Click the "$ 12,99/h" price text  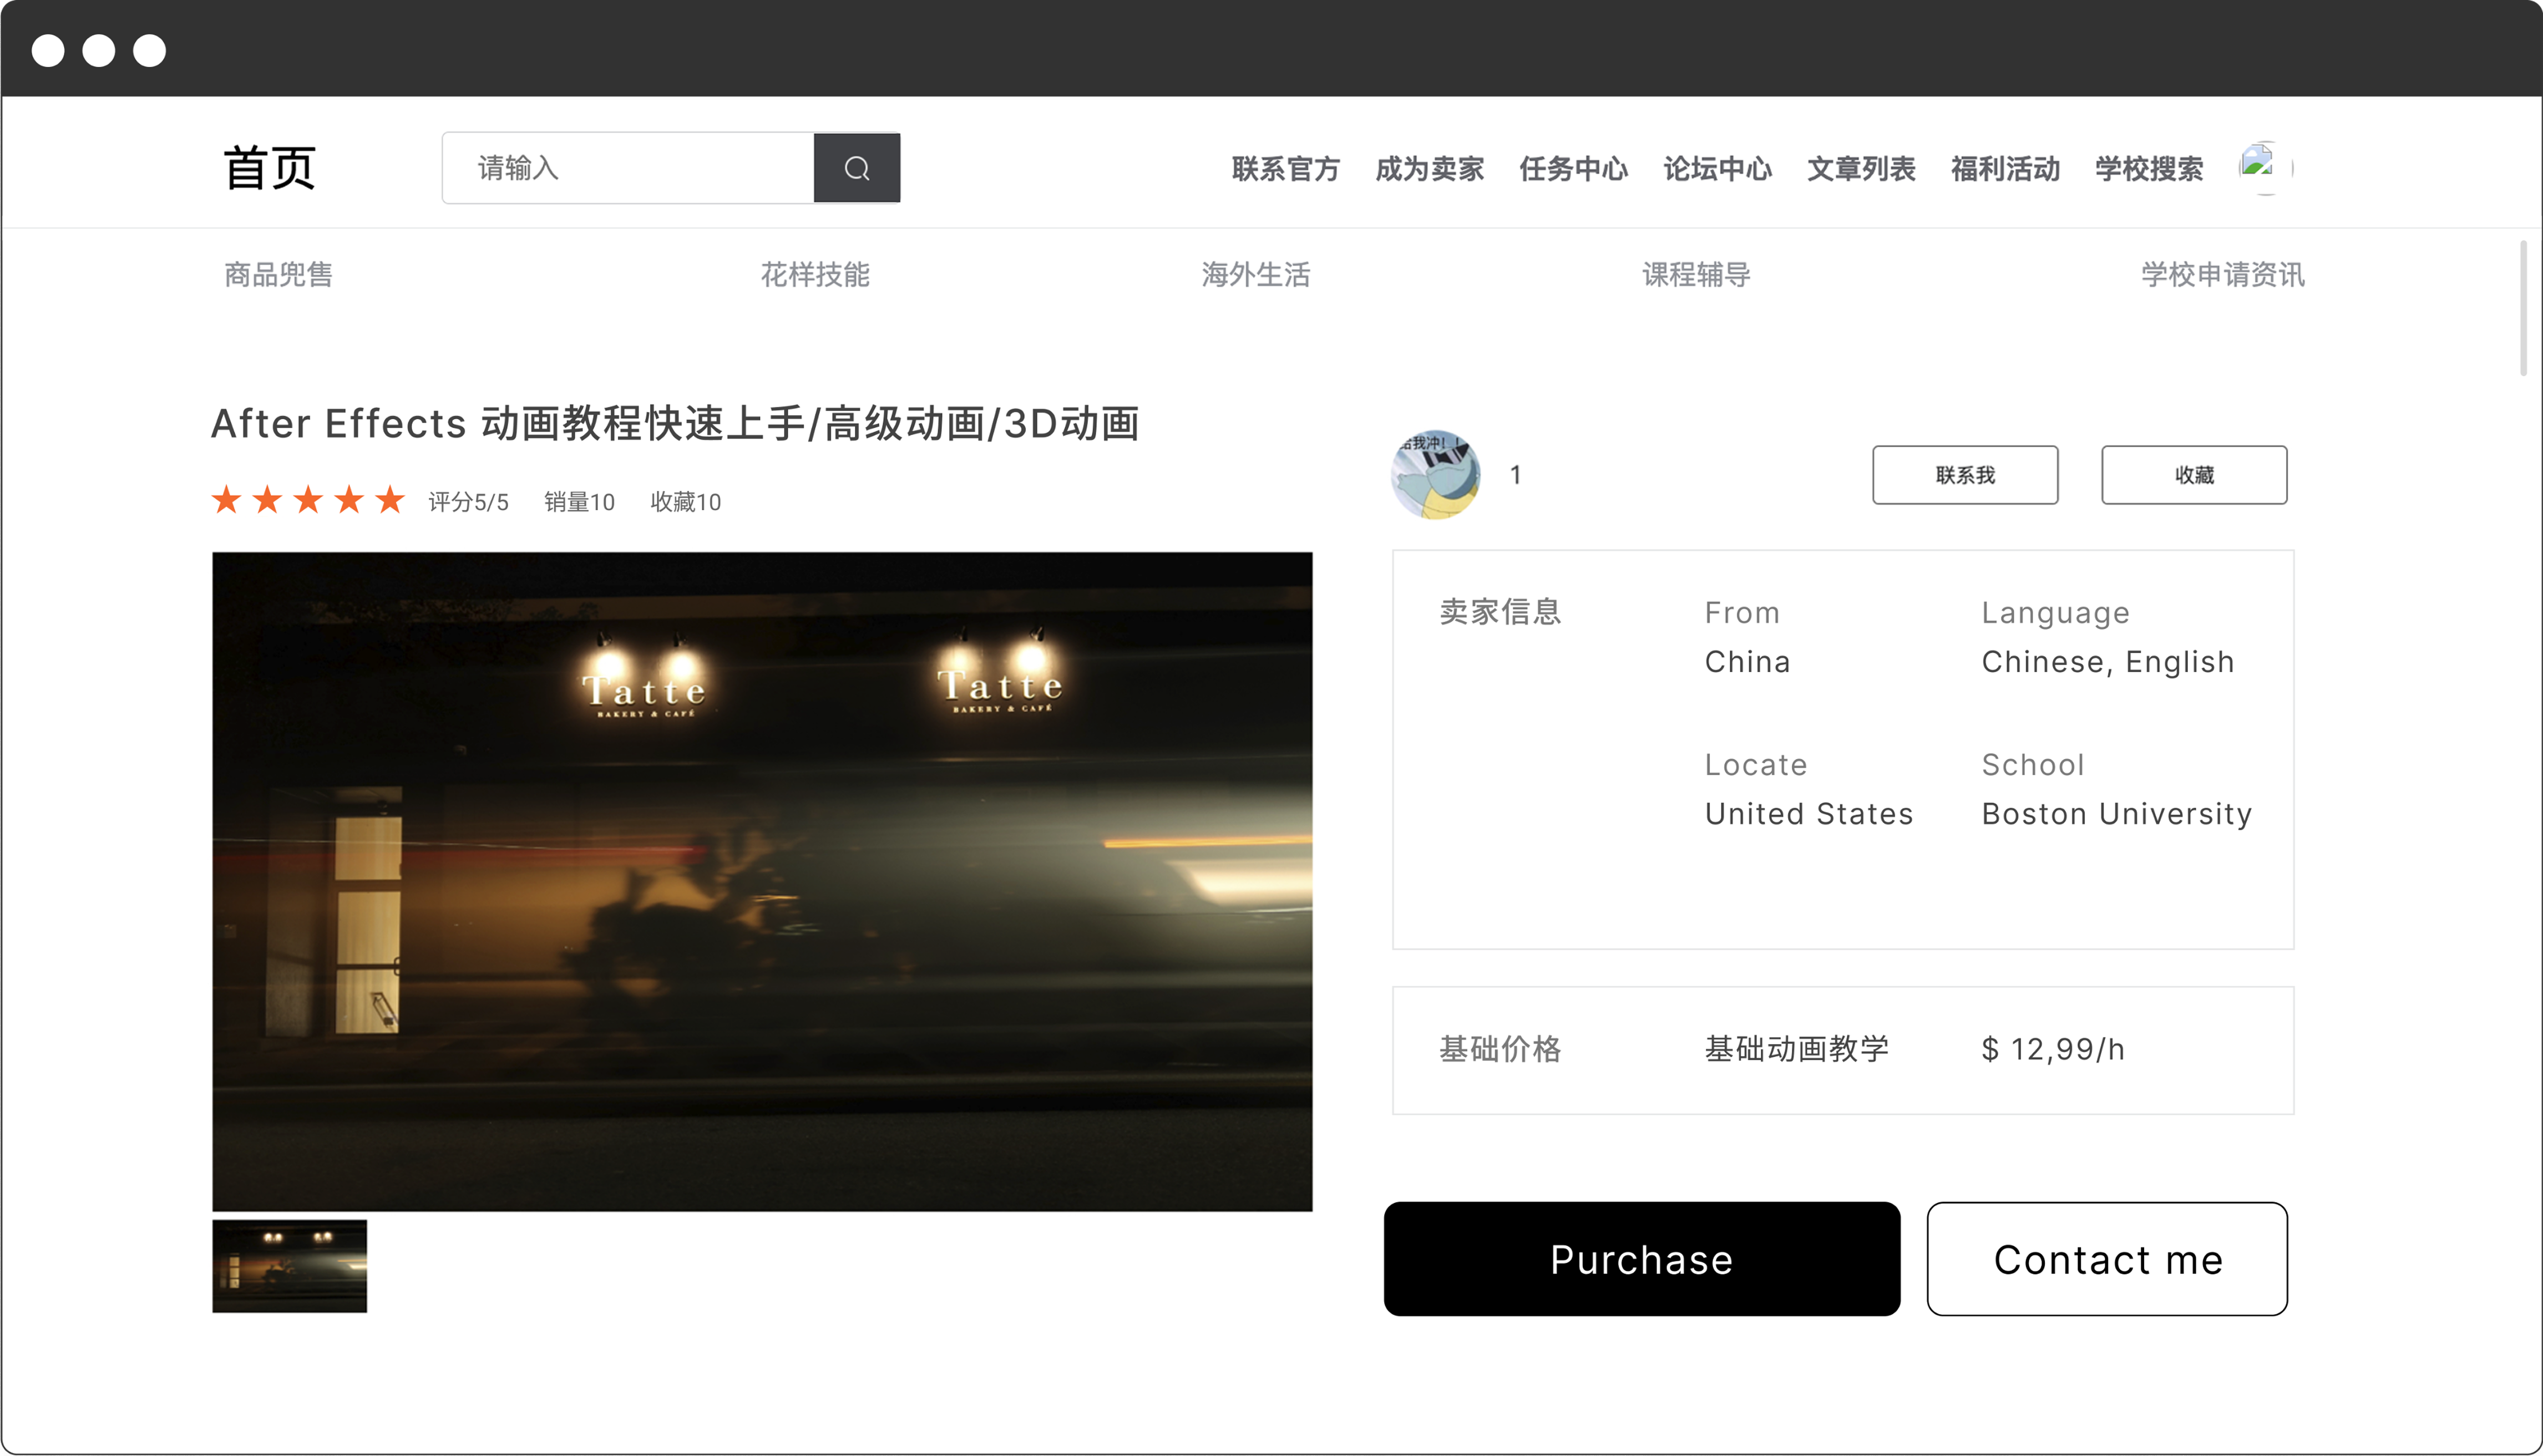2053,1049
